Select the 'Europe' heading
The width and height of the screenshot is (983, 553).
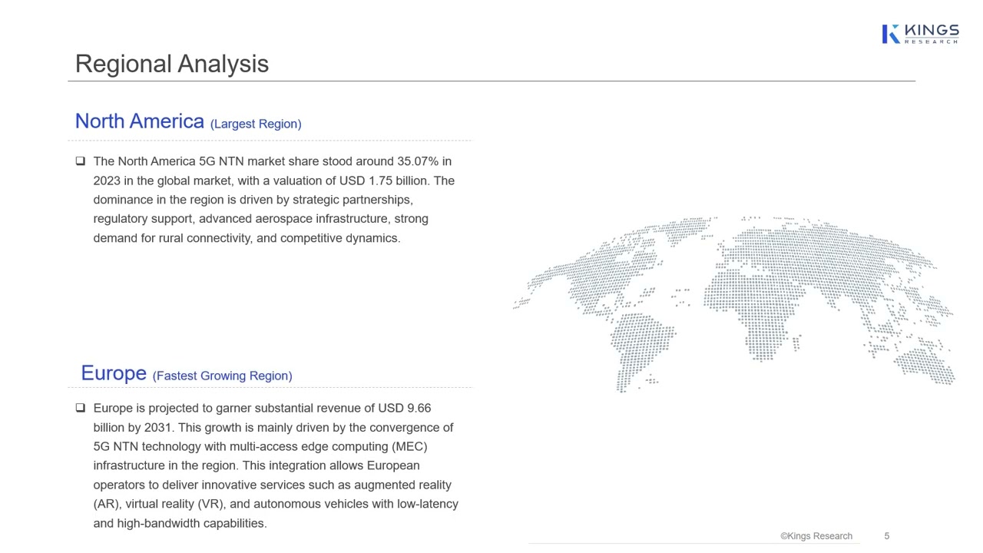(x=114, y=373)
